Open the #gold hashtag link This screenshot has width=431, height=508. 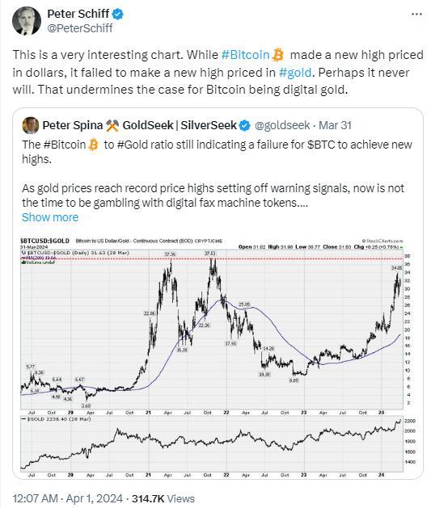pos(295,72)
